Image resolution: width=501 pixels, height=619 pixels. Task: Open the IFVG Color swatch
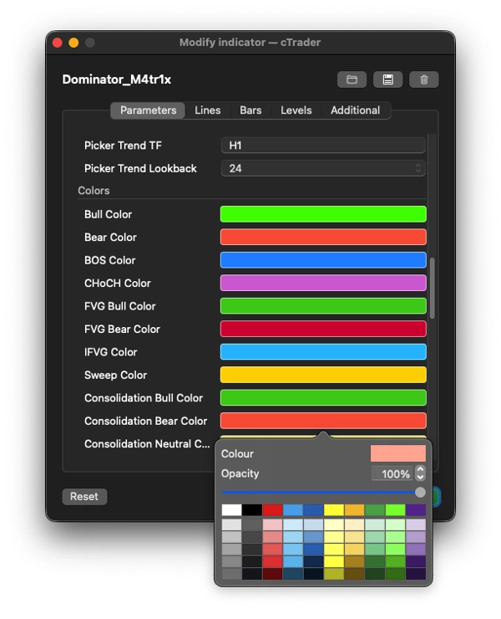tap(323, 351)
